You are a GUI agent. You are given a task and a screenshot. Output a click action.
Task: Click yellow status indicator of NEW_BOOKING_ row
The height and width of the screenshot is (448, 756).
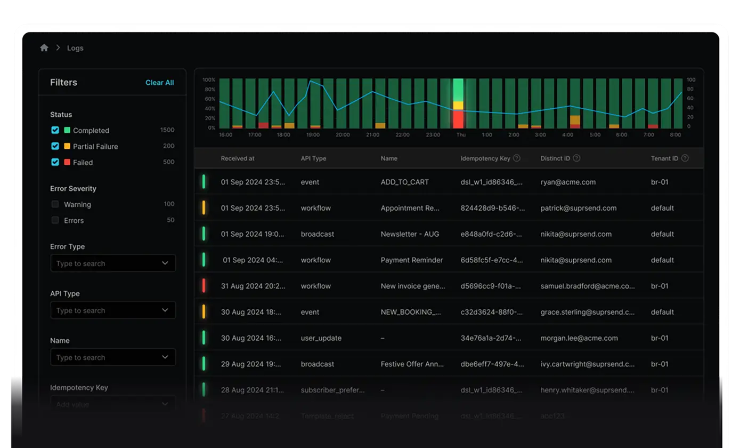point(204,312)
